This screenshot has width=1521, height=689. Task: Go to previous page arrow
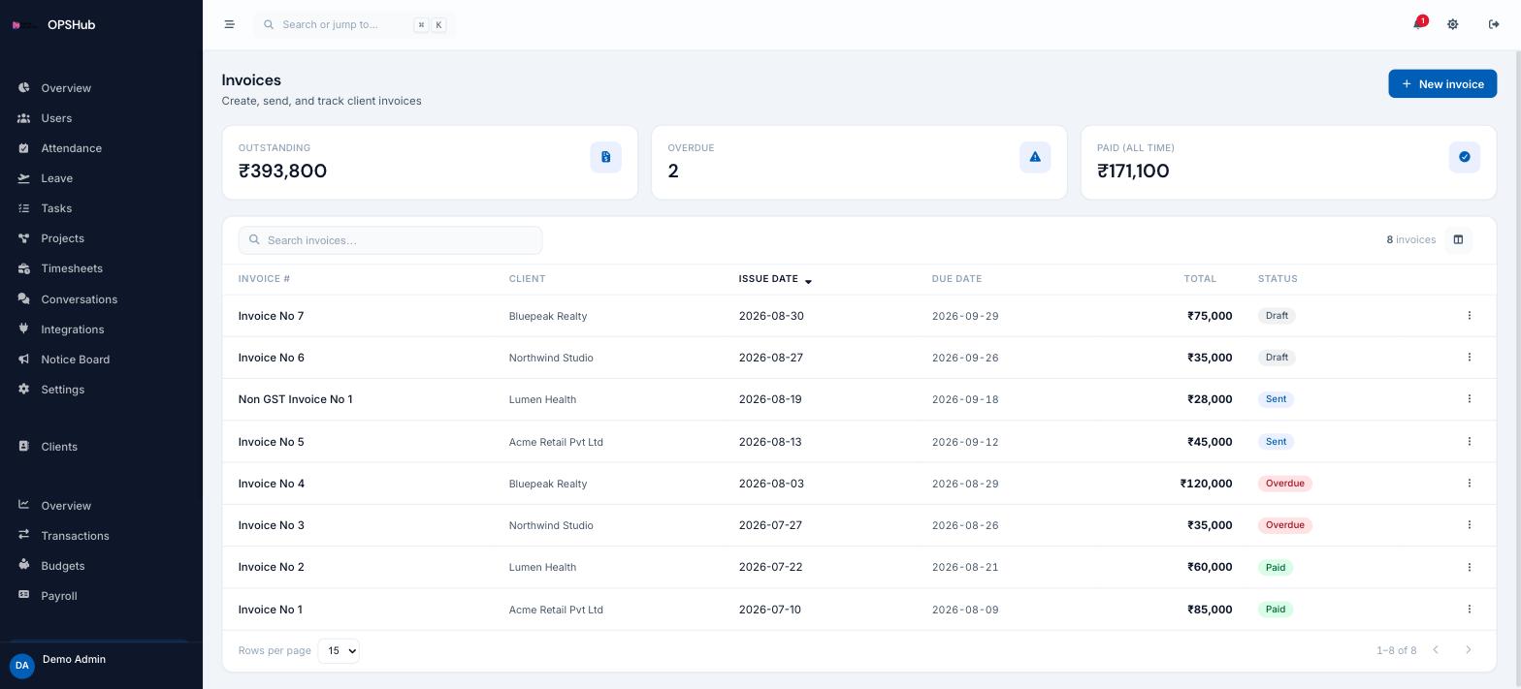point(1436,650)
